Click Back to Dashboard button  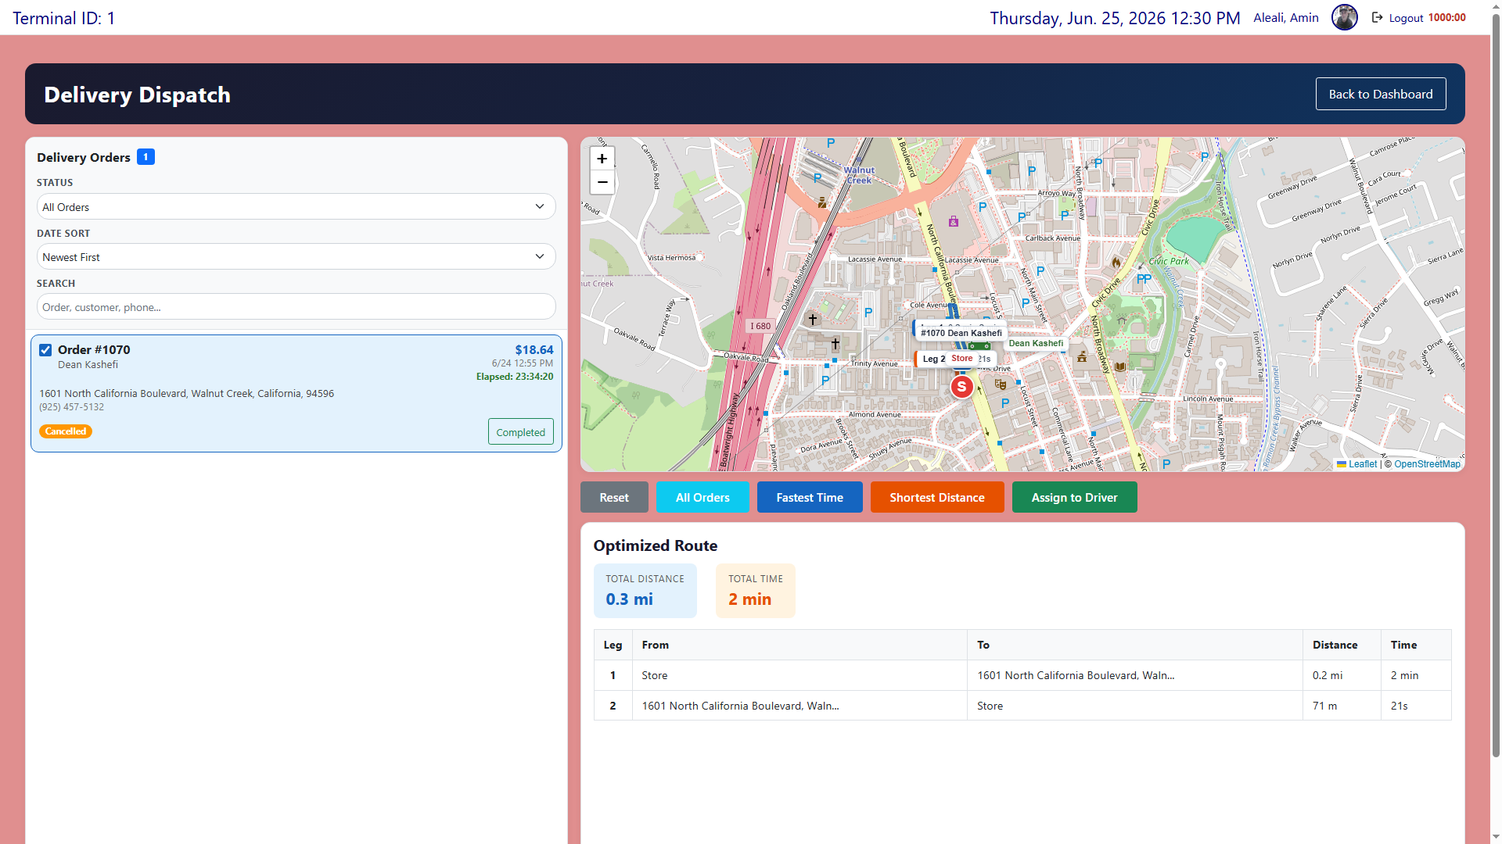(x=1380, y=94)
